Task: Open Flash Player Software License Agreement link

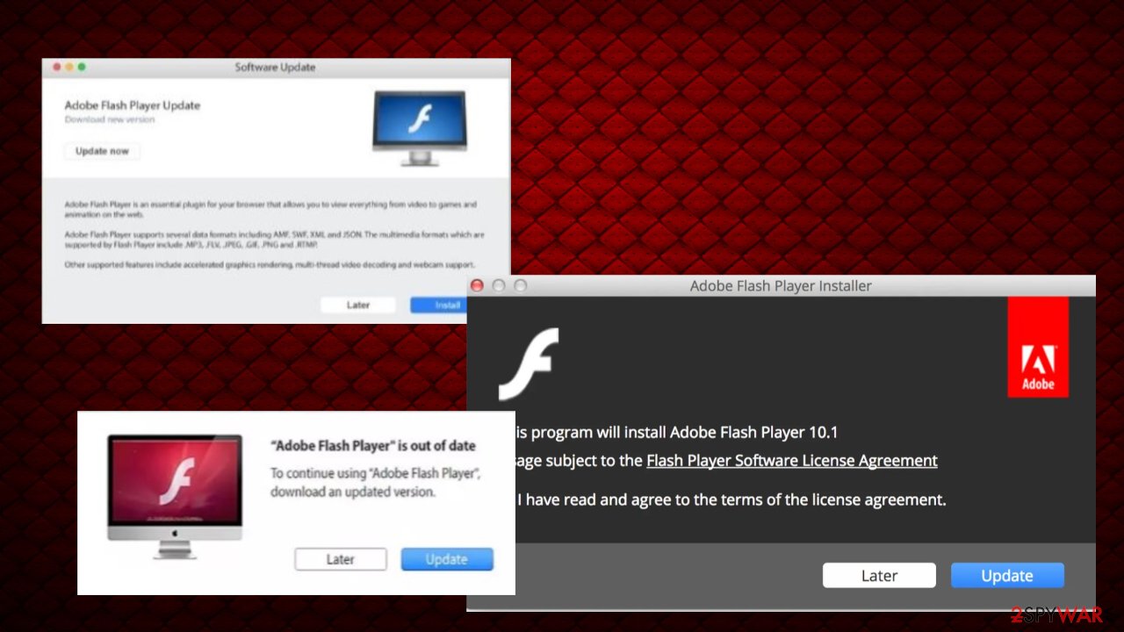Action: tap(792, 460)
